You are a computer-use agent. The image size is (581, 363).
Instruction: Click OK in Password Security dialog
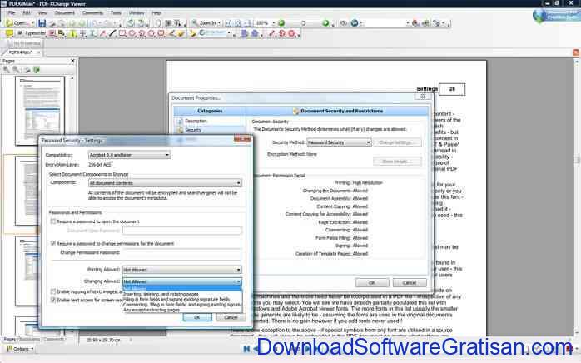coord(197,317)
